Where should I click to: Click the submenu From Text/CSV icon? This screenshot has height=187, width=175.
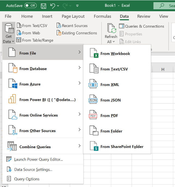tap(94, 69)
